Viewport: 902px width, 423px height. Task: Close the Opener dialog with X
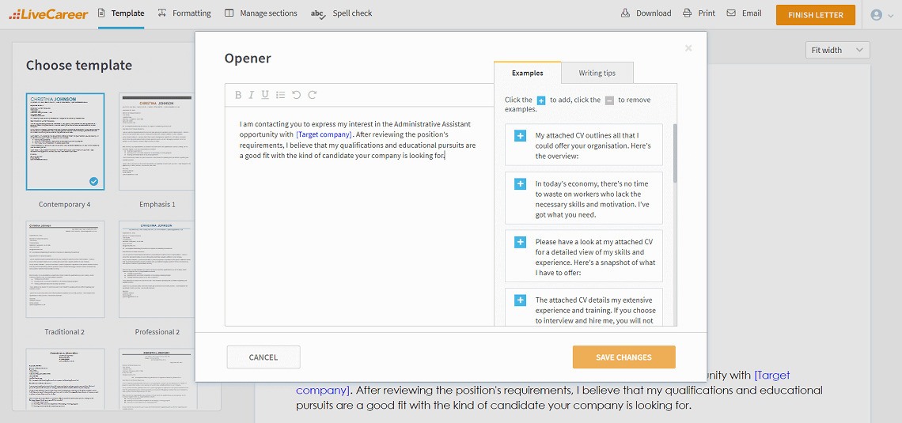pos(688,48)
